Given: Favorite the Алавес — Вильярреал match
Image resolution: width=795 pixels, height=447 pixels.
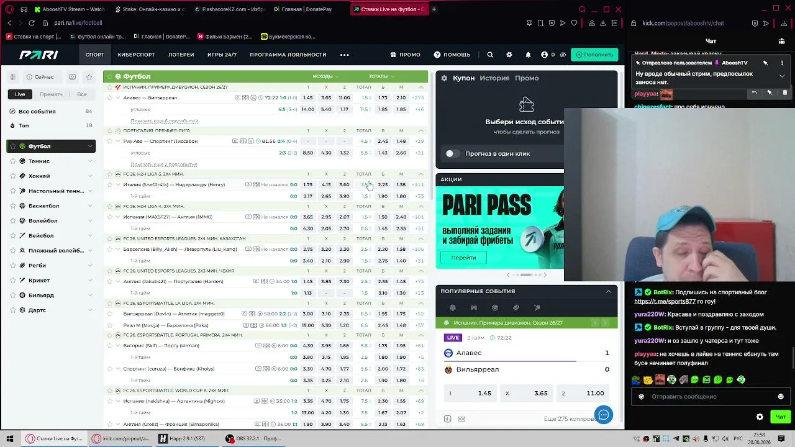Looking at the screenshot, I should point(110,97).
